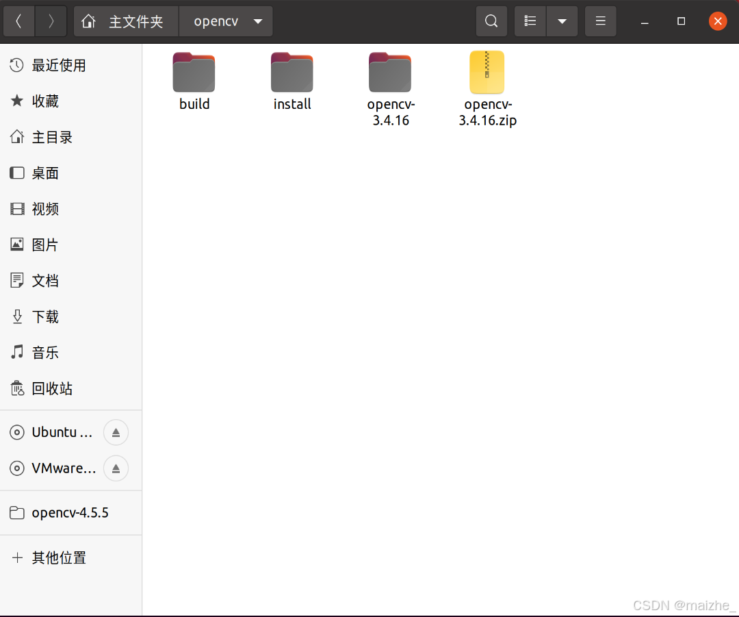Open 图片 in the sidebar

tap(70, 245)
